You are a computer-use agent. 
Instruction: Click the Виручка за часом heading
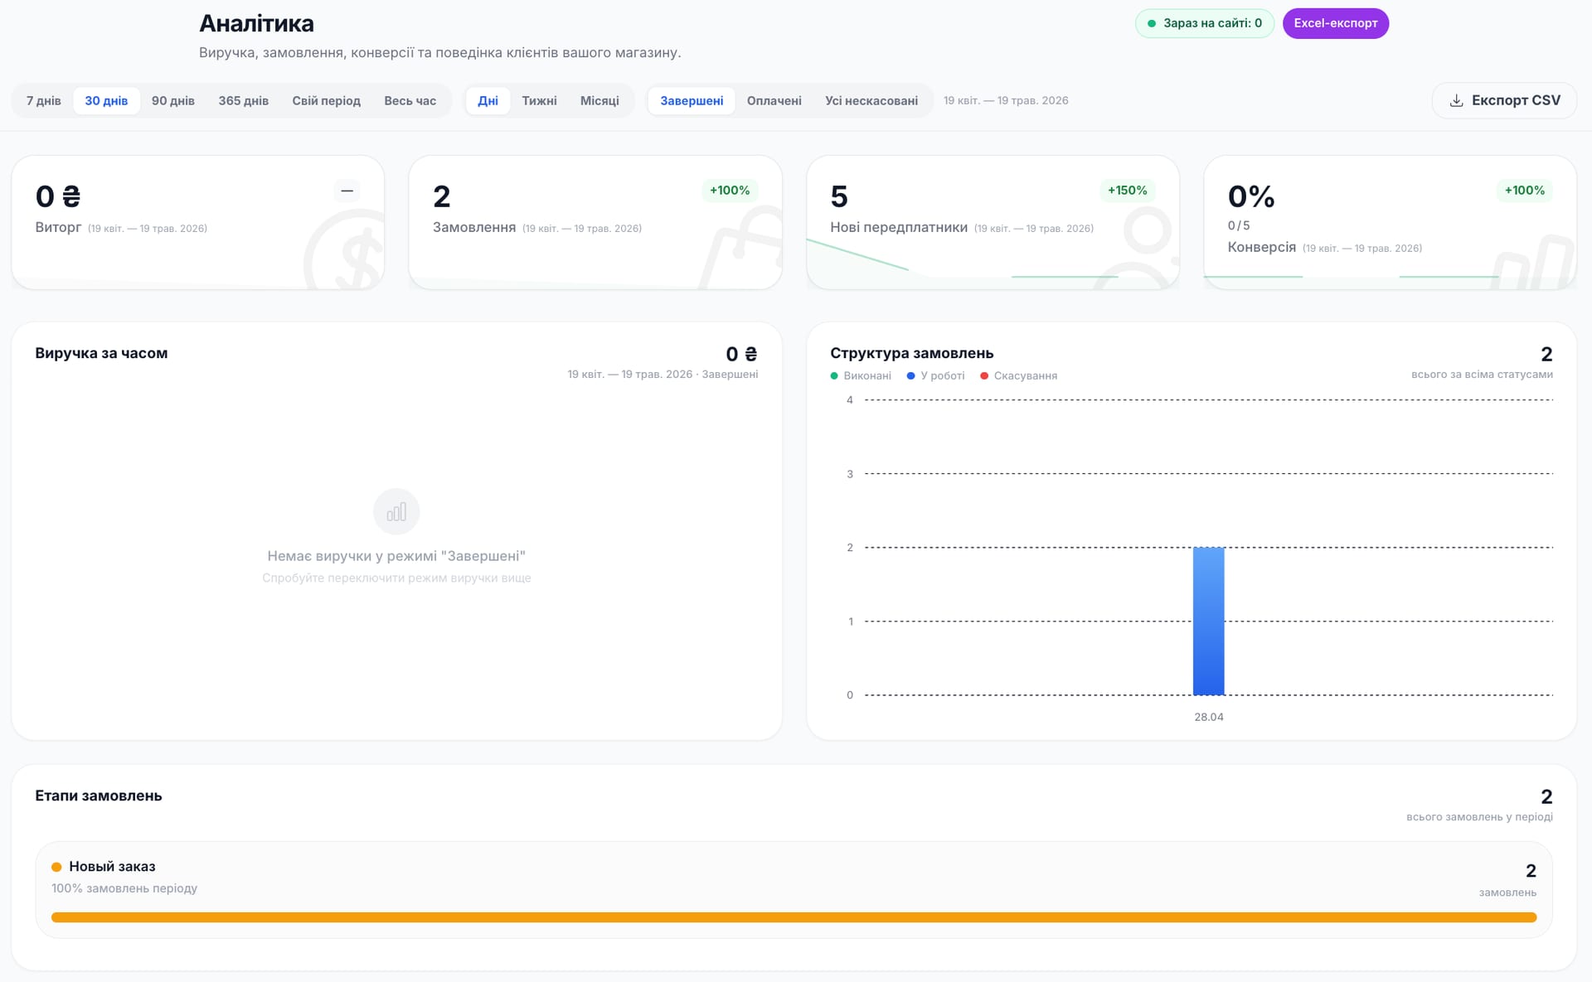coord(101,353)
